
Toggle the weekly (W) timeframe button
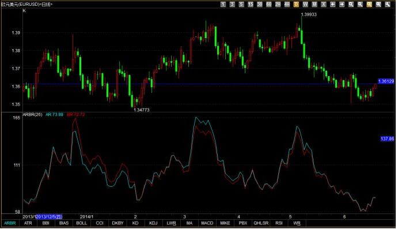pyautogui.click(x=305, y=4)
